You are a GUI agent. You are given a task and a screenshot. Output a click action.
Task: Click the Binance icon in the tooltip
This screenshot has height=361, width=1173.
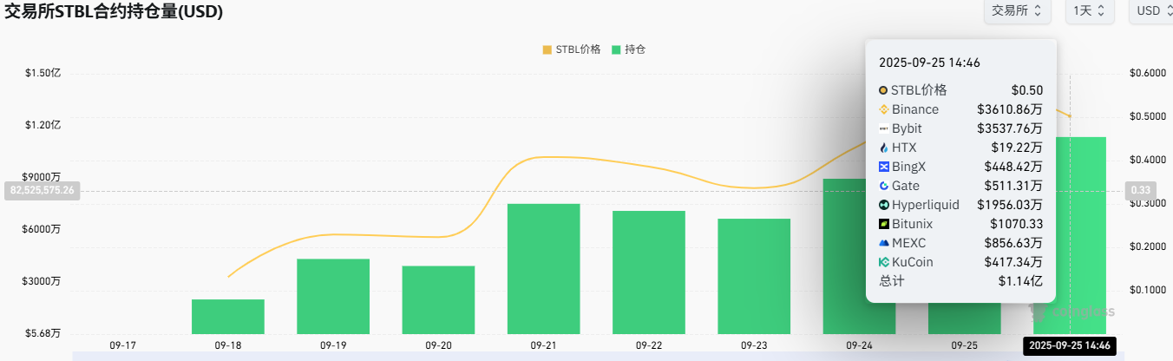click(883, 109)
